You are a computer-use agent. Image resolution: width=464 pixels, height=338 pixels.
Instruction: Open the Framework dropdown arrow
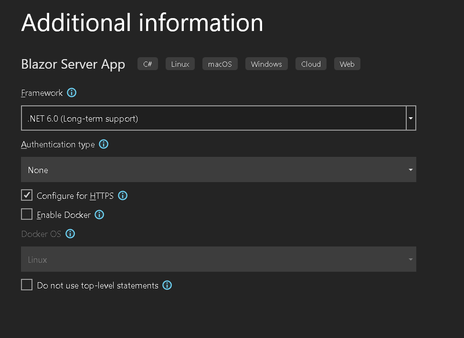(411, 118)
